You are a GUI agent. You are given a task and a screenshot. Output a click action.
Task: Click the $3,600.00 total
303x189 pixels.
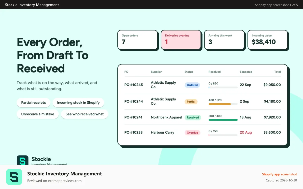point(272,132)
